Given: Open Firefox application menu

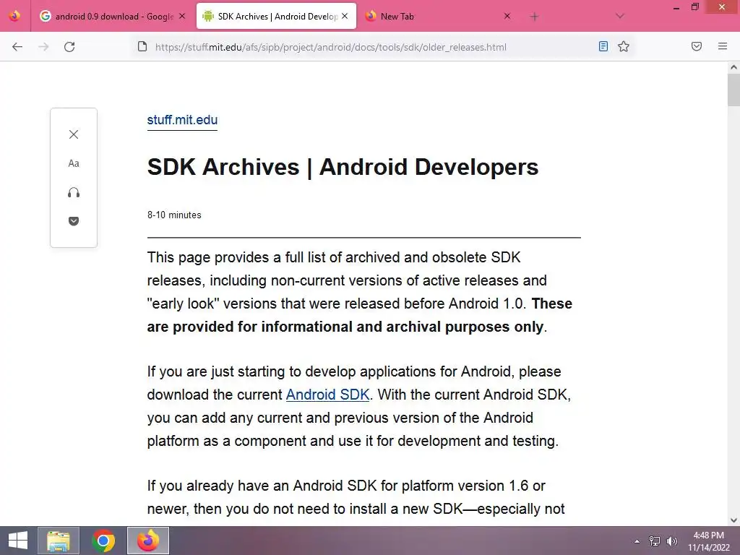Looking at the screenshot, I should pos(723,46).
